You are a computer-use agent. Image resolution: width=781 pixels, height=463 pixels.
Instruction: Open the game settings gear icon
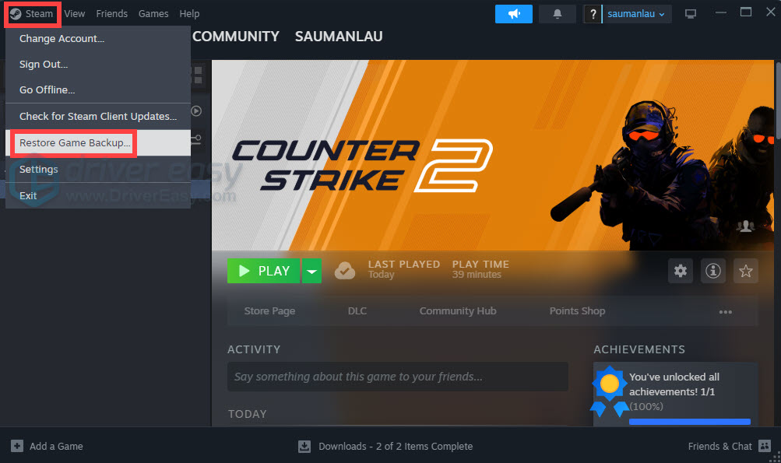pos(680,271)
